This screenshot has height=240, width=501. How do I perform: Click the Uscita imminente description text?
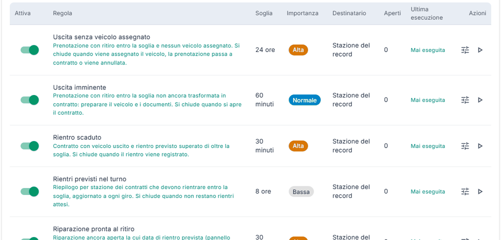[x=147, y=104]
